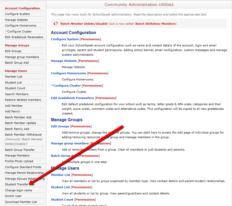Click the Student Count main link
Screen dimensions: 232x206
click(x=62, y=200)
